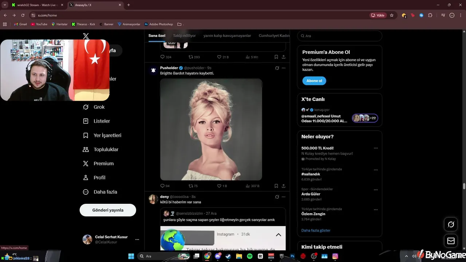The width and height of the screenshot is (466, 262).
Task: Open Profil in the sidebar
Action: (94, 178)
